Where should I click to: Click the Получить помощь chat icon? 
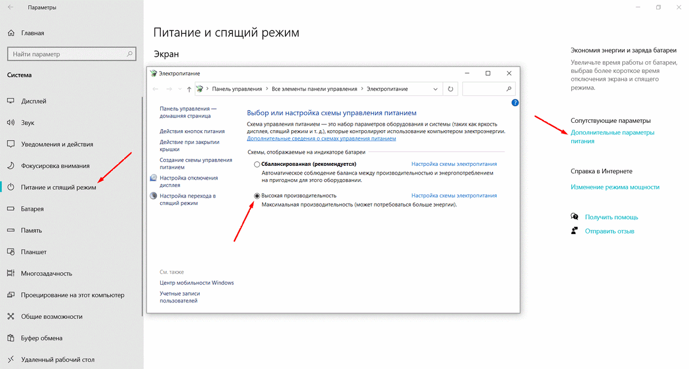[575, 217]
